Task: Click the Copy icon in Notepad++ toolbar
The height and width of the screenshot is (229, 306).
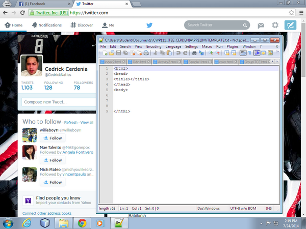Action: (162, 53)
